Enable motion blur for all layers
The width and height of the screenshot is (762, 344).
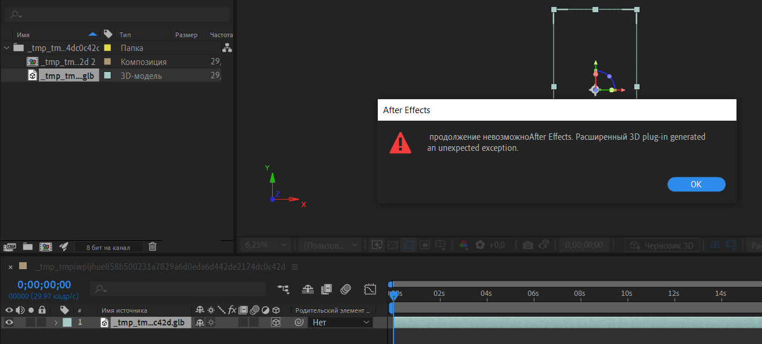click(x=346, y=289)
